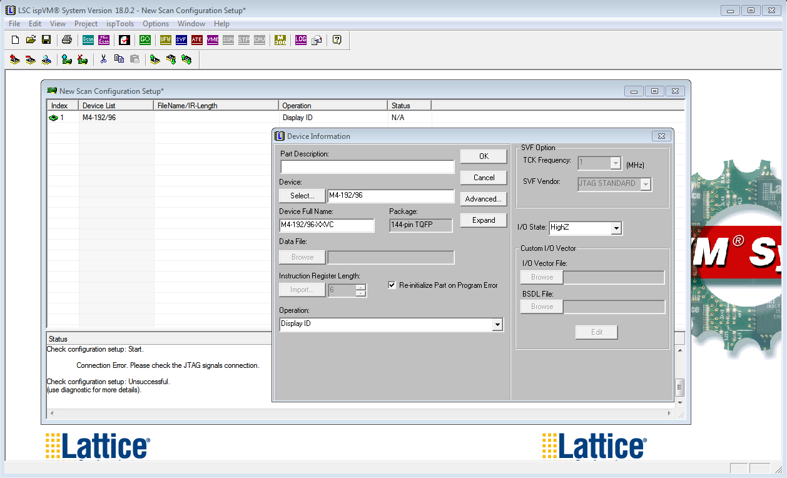The width and height of the screenshot is (787, 478).
Task: Click the chip icon with green up arrow
Action: (x=155, y=60)
